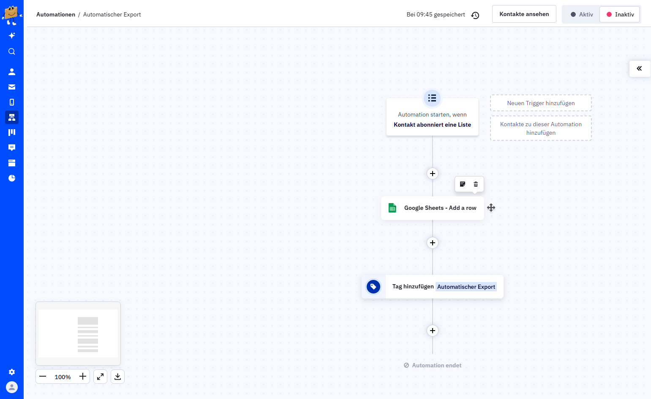
Task: Click the Automatischer Export tag label
Action: click(x=466, y=287)
